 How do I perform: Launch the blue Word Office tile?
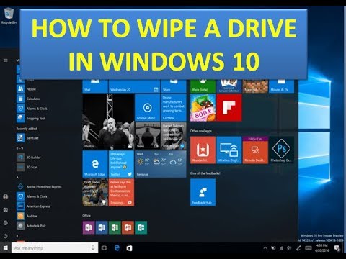click(102, 227)
